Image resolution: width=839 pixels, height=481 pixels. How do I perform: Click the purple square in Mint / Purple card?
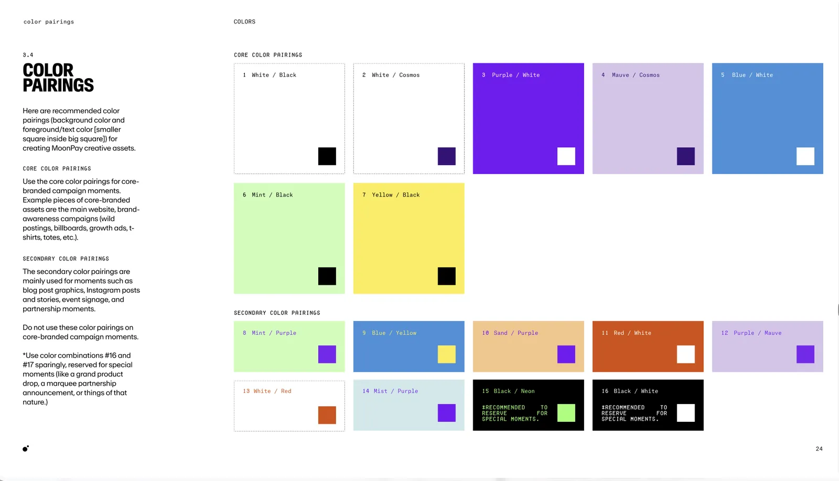tap(327, 354)
